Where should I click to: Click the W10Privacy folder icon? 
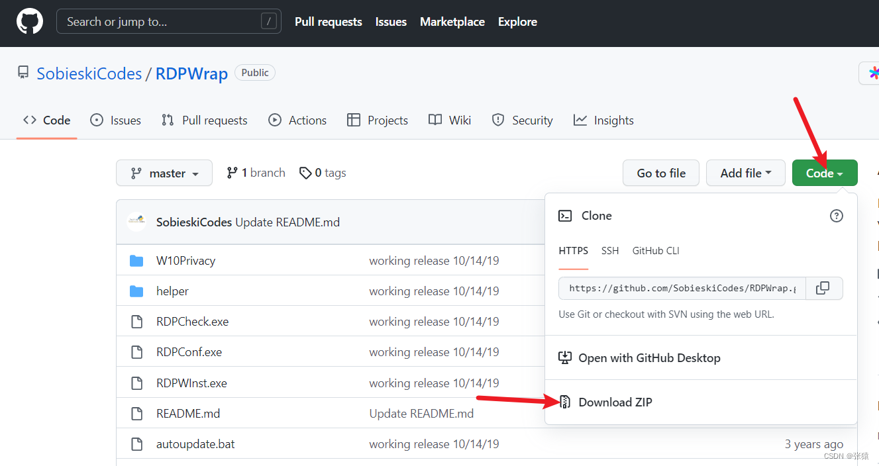pyautogui.click(x=136, y=261)
